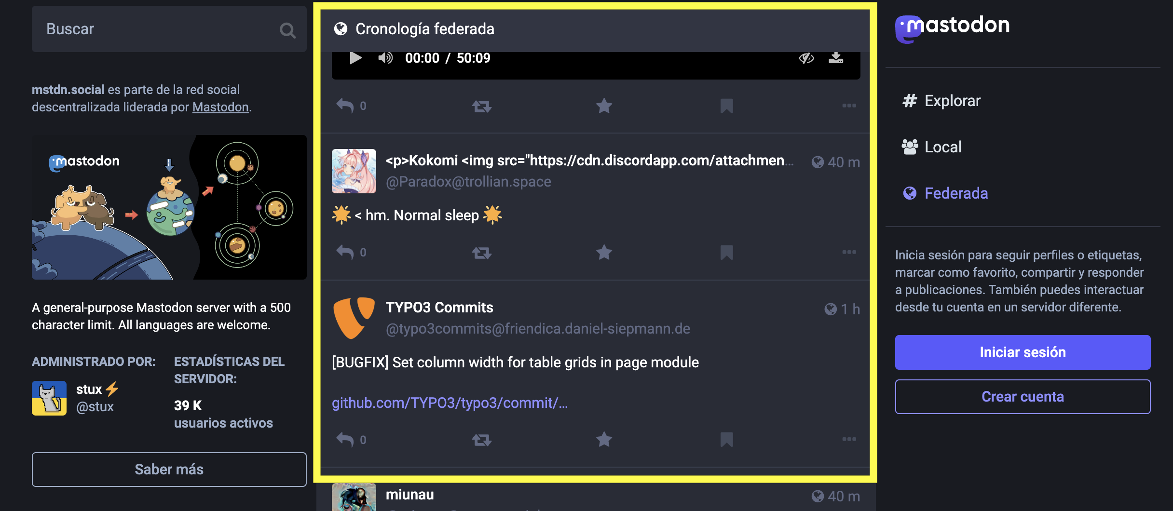Boost the Kokomi post
Image resolution: width=1173 pixels, height=511 pixels.
tap(481, 252)
